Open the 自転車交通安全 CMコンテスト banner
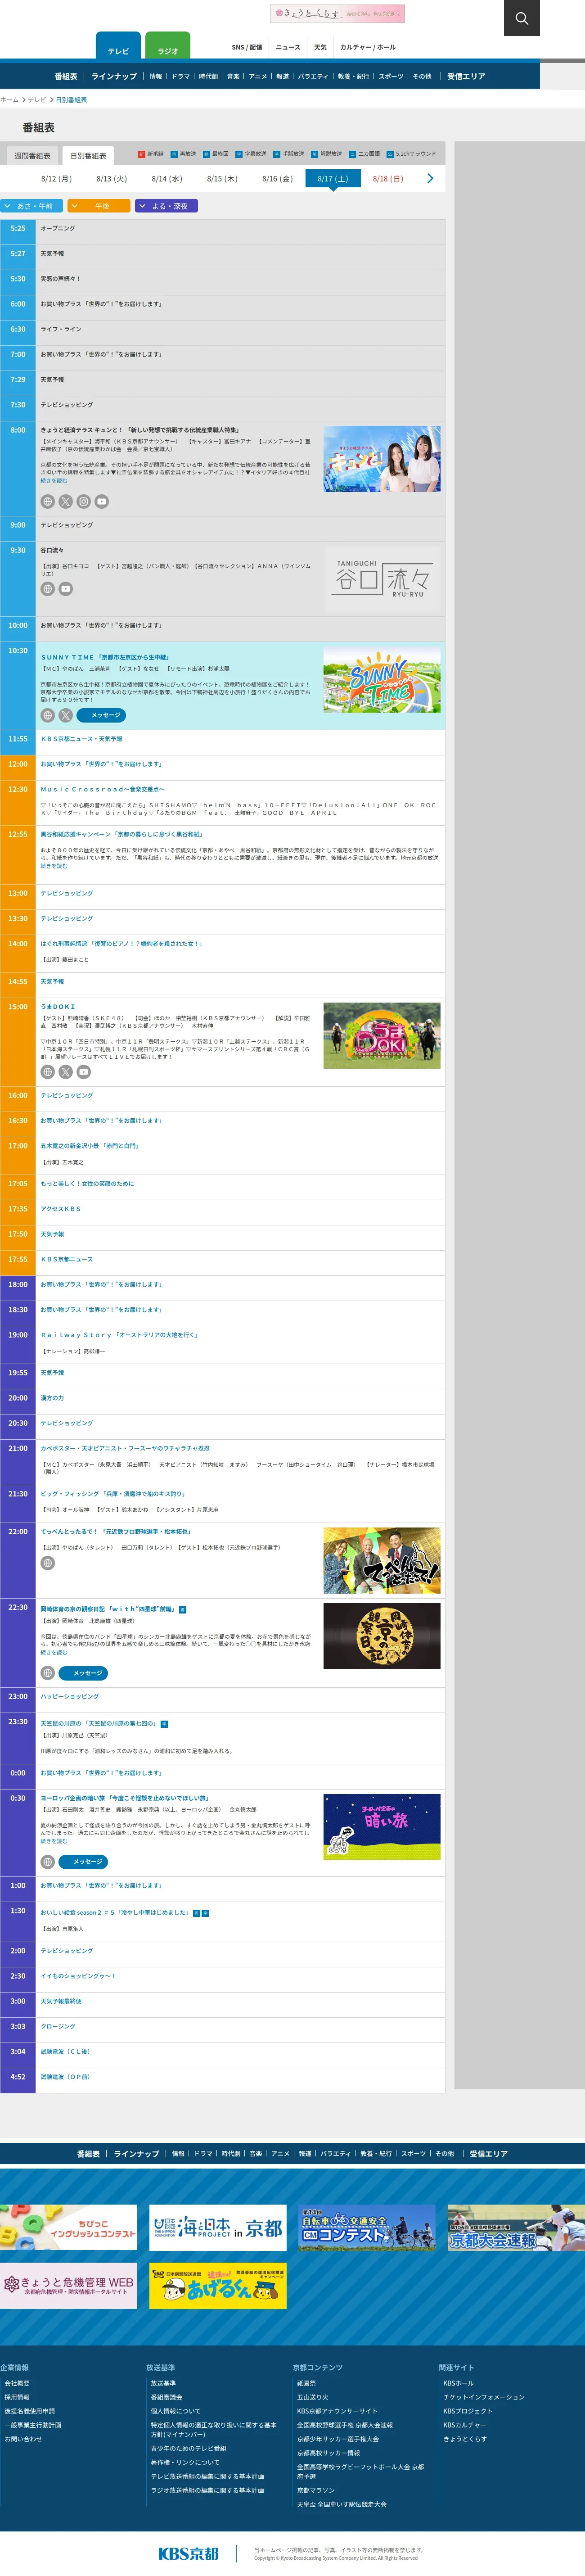The height and width of the screenshot is (2576, 585). (367, 2227)
